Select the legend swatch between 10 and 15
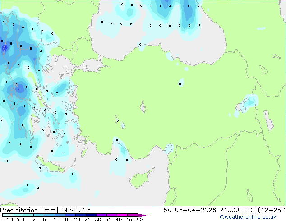Viewport: 286px width, 221px height. tap(60, 215)
